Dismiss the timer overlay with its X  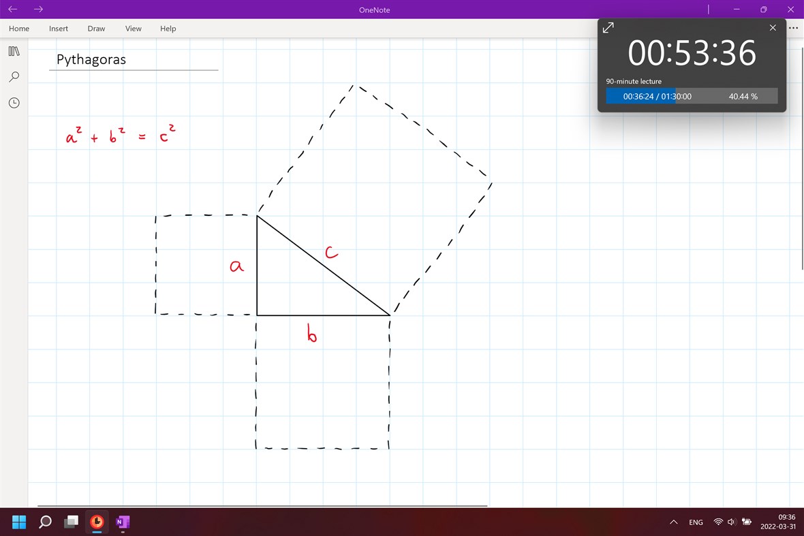coord(773,27)
